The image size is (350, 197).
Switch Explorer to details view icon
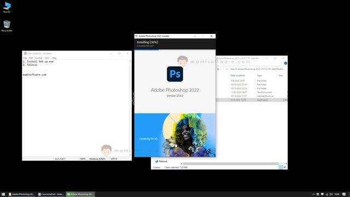click(281, 167)
